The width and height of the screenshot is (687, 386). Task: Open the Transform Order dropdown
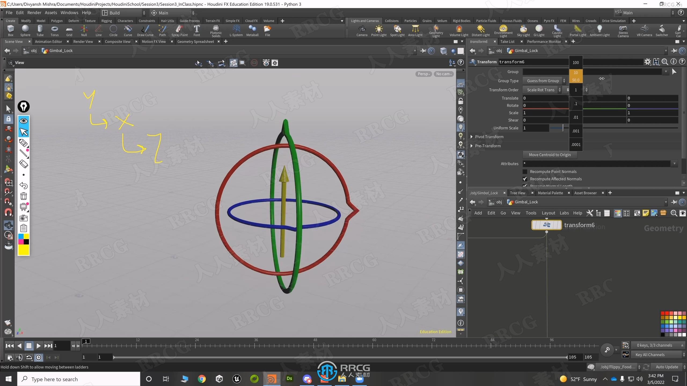(543, 90)
